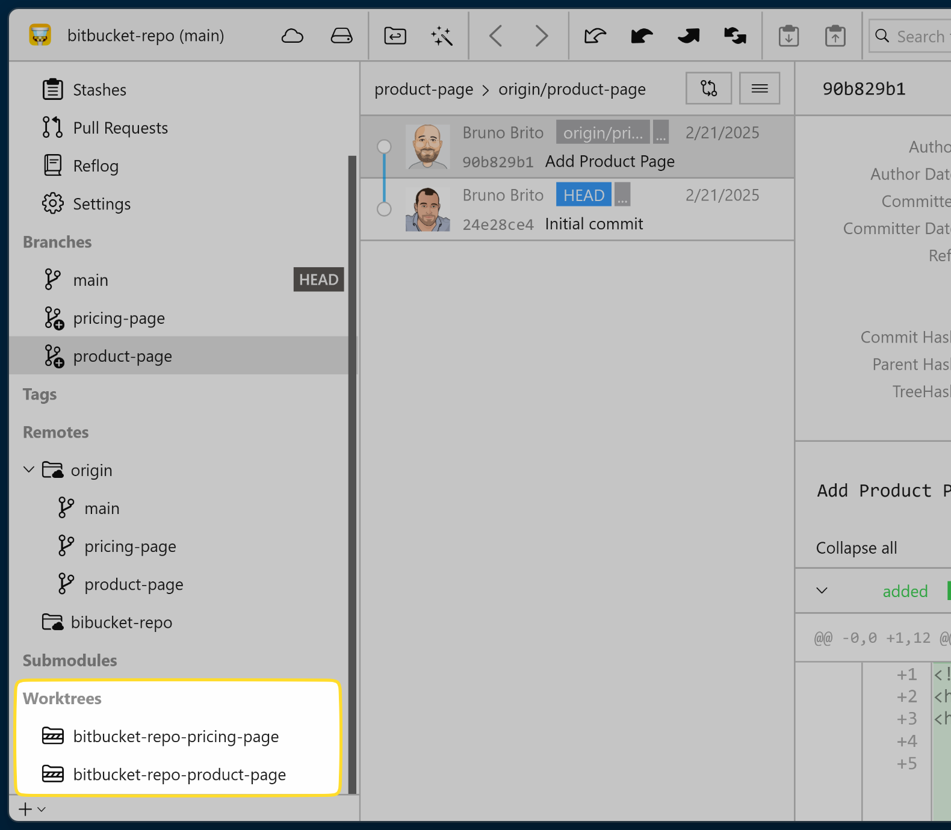
Task: Click the Apply Stash toolbar icon
Action: 835,36
